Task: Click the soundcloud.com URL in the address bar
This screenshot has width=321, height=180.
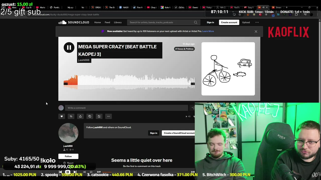Action: point(65,14)
